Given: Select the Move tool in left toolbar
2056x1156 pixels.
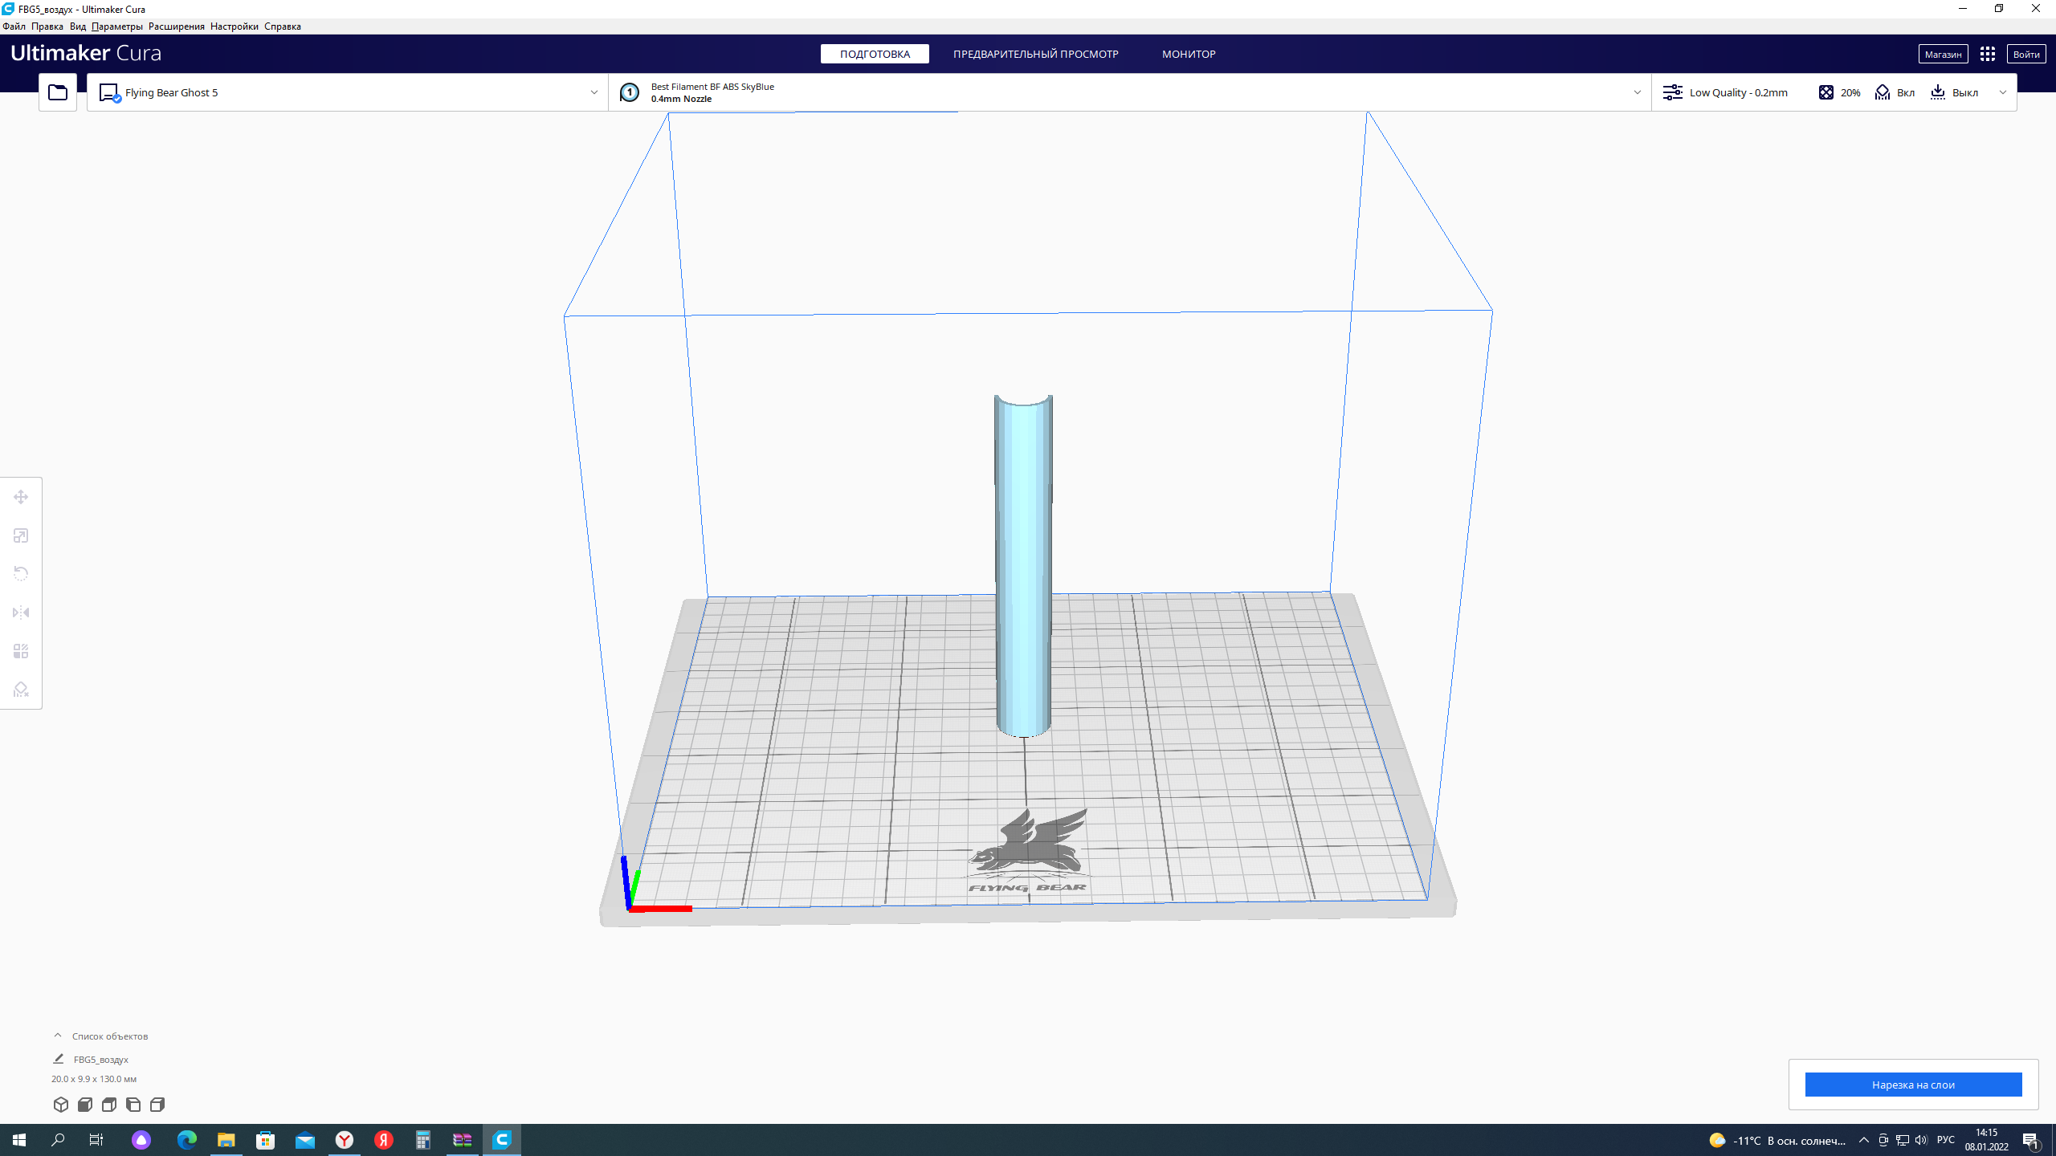Looking at the screenshot, I should pos(21,497).
